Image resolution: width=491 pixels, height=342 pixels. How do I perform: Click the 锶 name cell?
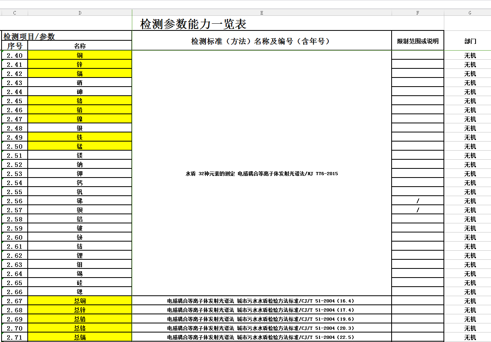pyautogui.click(x=80, y=291)
